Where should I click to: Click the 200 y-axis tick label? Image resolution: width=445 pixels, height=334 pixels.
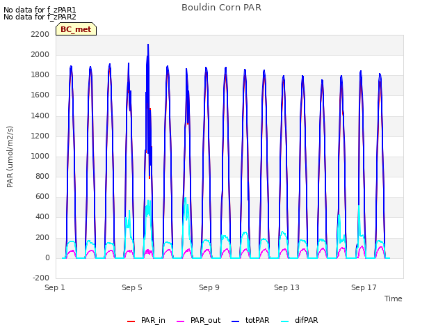click(x=42, y=238)
